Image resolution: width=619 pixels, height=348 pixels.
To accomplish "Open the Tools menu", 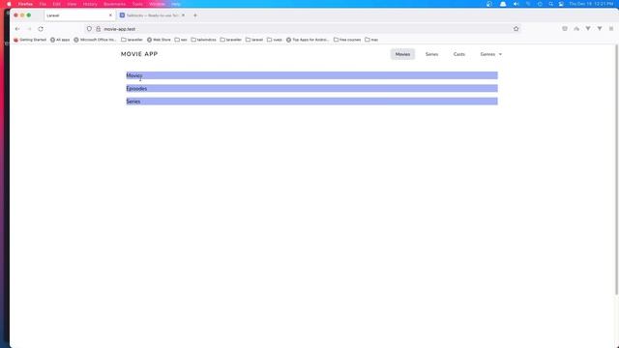I will 137,4.
